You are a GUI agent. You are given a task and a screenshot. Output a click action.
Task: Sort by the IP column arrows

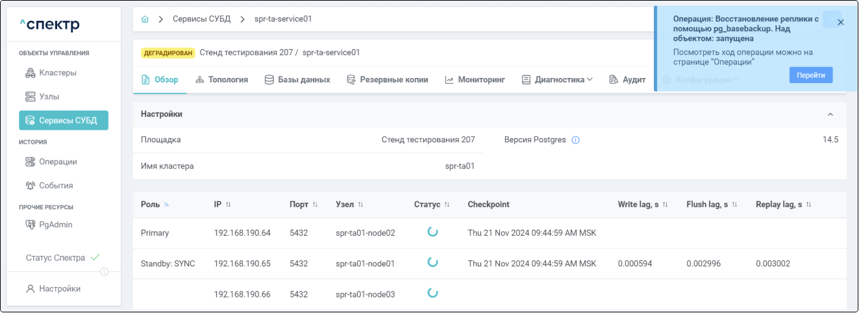coord(229,205)
